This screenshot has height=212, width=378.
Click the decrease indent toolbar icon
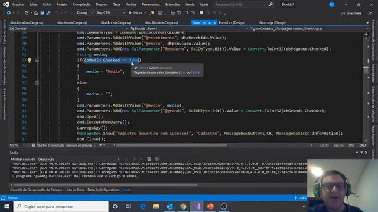(x=172, y=13)
